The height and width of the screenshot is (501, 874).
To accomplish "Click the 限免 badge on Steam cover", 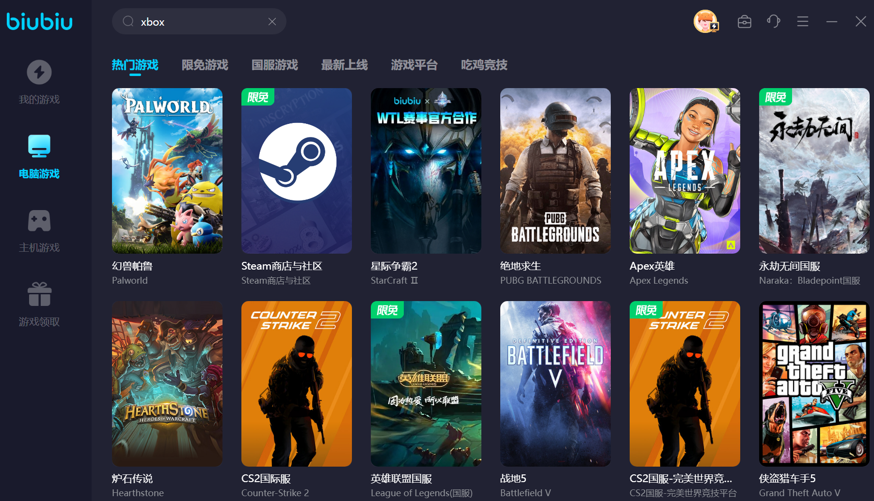I will coord(258,97).
